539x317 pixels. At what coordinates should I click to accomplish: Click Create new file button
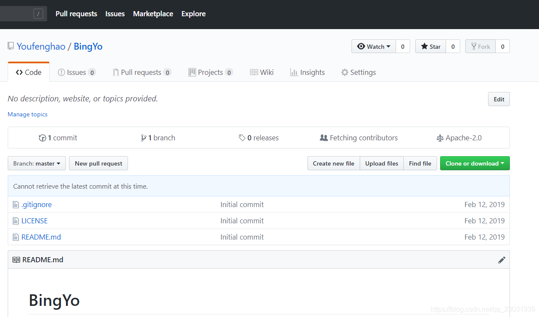click(334, 163)
